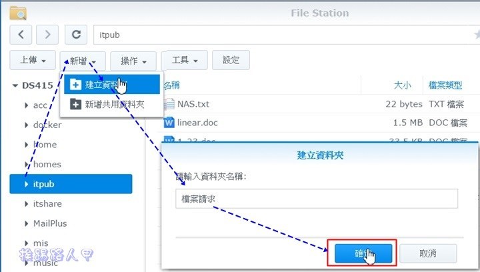Open the 工具 tools dropdown
Screen dimensions: 480x272
click(x=185, y=60)
